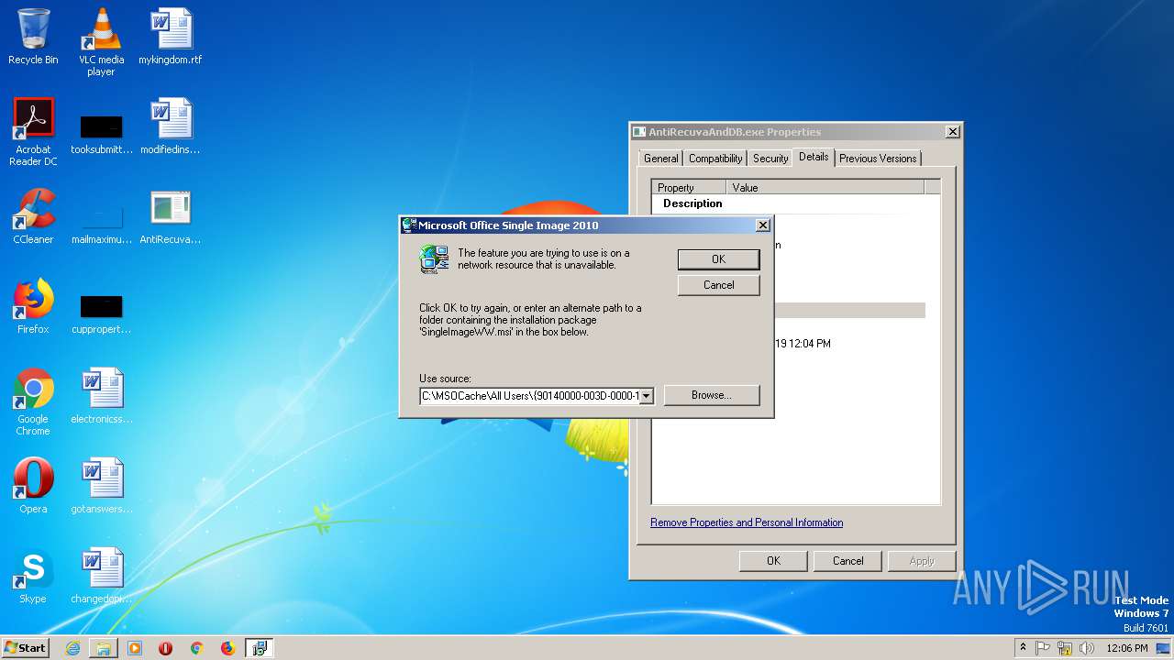Click the Value column header
Image resolution: width=1174 pixels, height=660 pixels.
coord(825,187)
